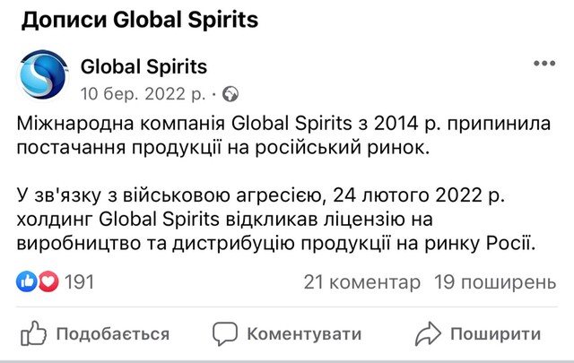
Task: Tap the speech bubble comment icon
Action: coord(224,334)
